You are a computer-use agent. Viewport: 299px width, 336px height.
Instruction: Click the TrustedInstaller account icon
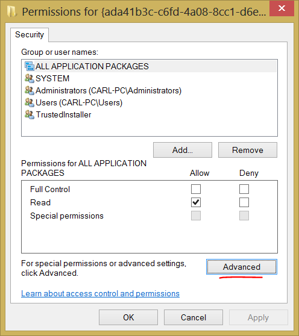pyautogui.click(x=30, y=114)
